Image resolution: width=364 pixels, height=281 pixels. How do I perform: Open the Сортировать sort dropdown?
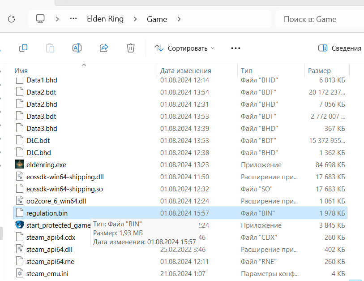184,48
